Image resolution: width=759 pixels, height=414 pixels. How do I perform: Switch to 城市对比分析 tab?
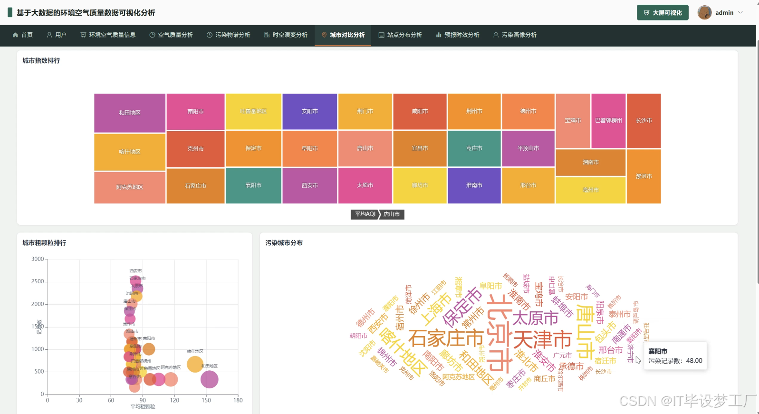coord(343,35)
